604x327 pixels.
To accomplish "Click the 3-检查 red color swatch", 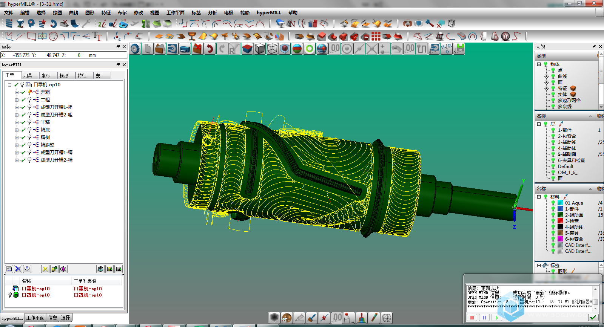I will pos(560,221).
